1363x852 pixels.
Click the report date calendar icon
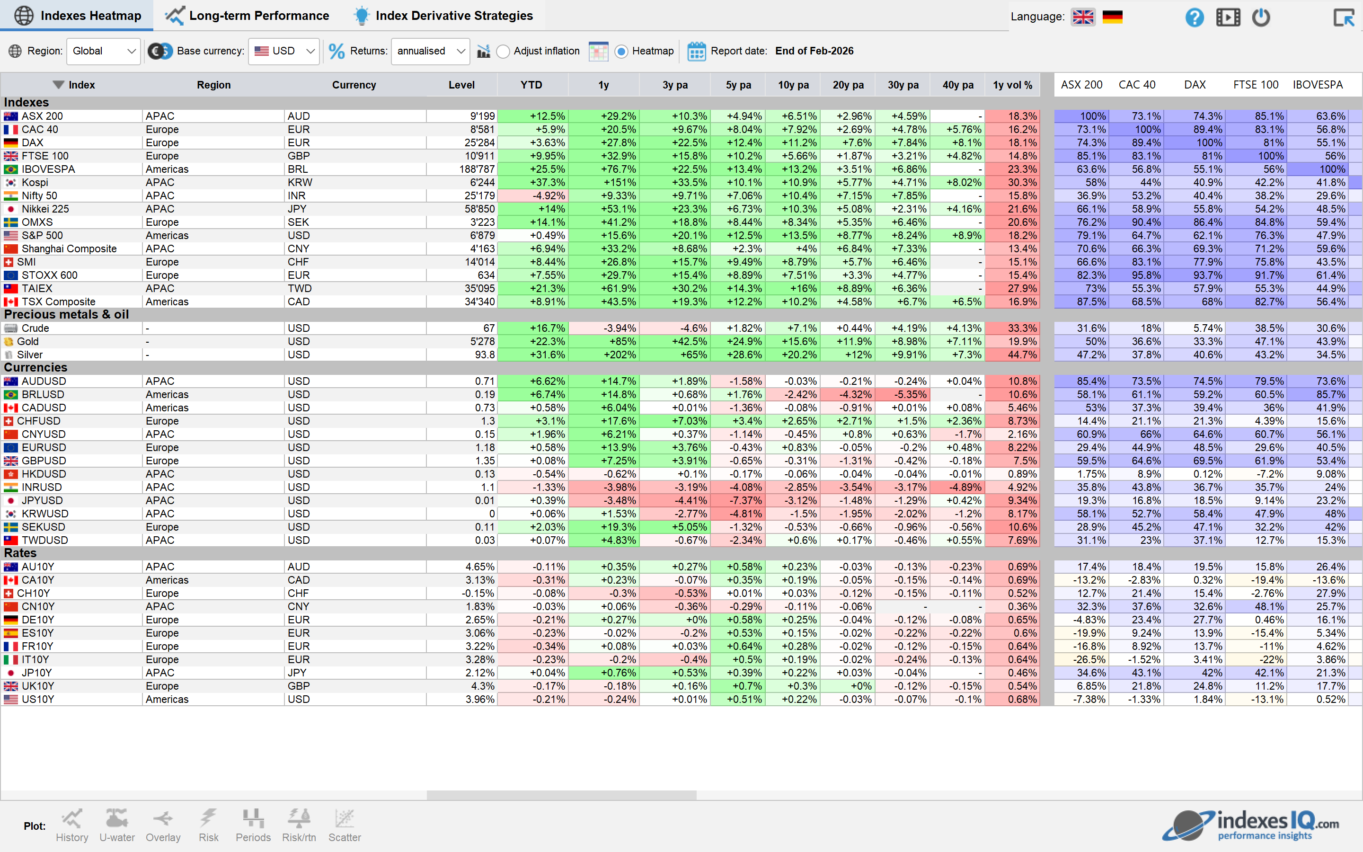click(x=696, y=51)
